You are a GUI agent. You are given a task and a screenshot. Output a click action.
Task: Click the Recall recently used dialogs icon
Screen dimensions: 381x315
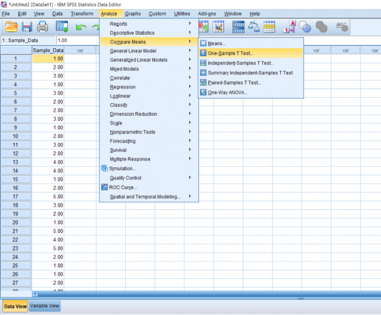pos(62,27)
